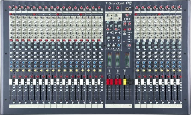
Task: Click the yellow master mix fader
Action: click(125, 82)
